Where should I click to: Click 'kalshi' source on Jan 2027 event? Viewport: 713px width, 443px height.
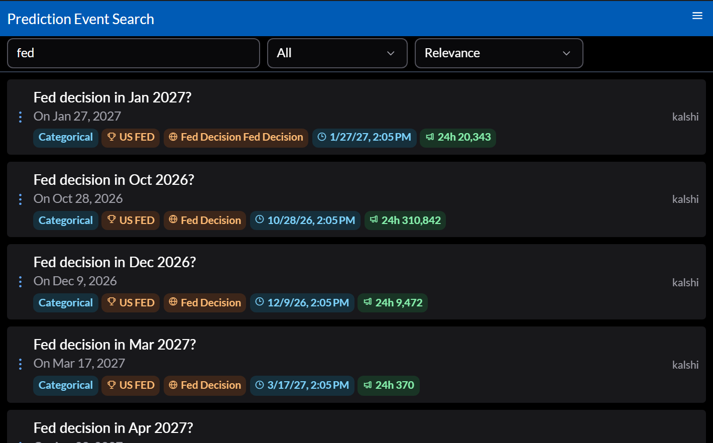[685, 117]
